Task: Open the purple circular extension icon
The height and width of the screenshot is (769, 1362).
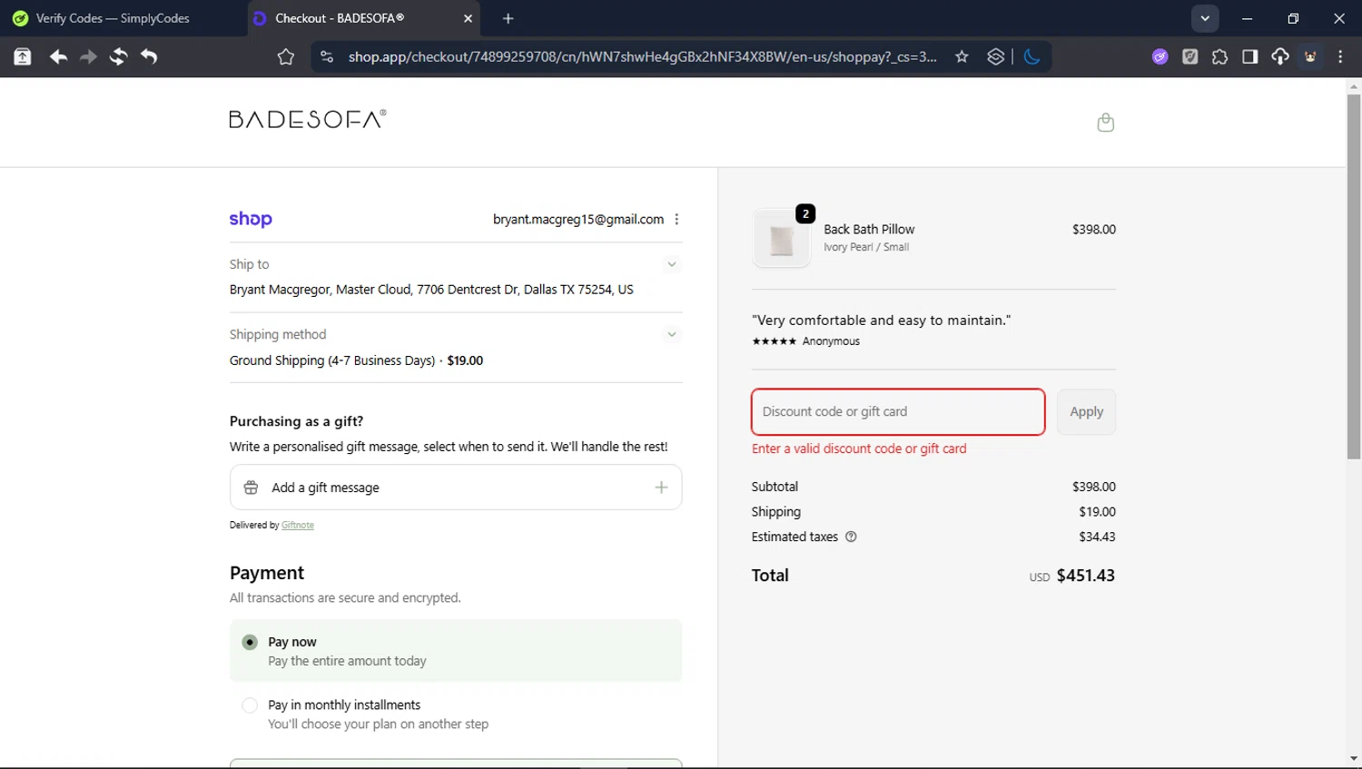Action: (1160, 56)
